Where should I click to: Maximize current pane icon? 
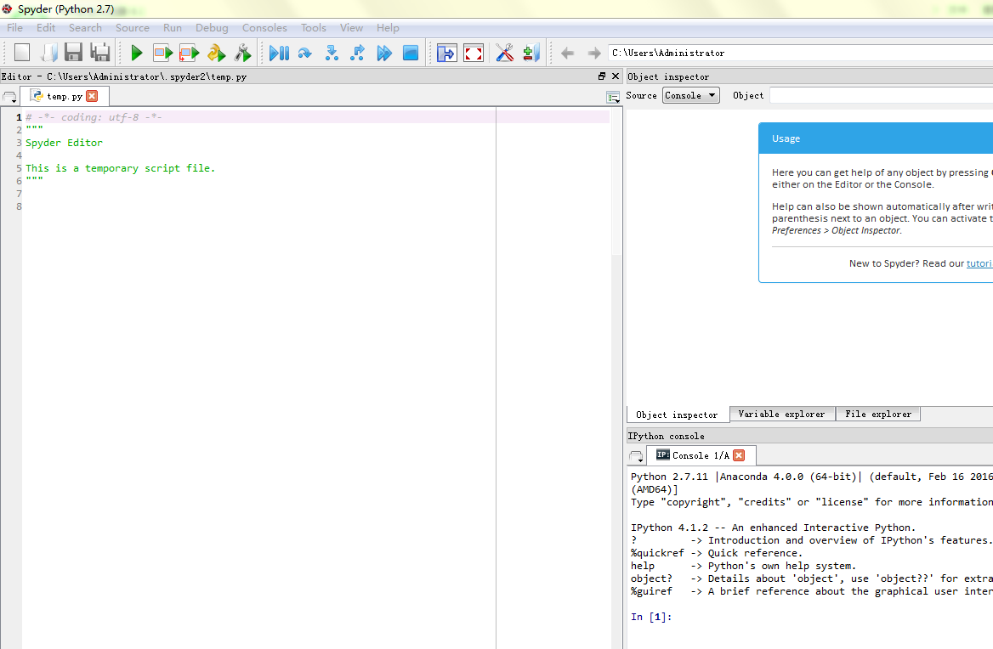446,53
